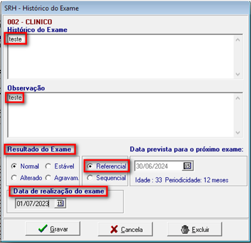Click inside the Observação text area
The height and width of the screenshot is (243, 251).
coord(121,115)
